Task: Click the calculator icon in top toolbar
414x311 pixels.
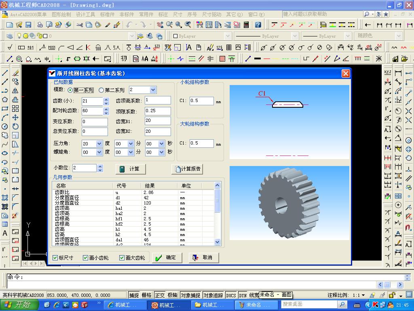Action: [x=246, y=25]
